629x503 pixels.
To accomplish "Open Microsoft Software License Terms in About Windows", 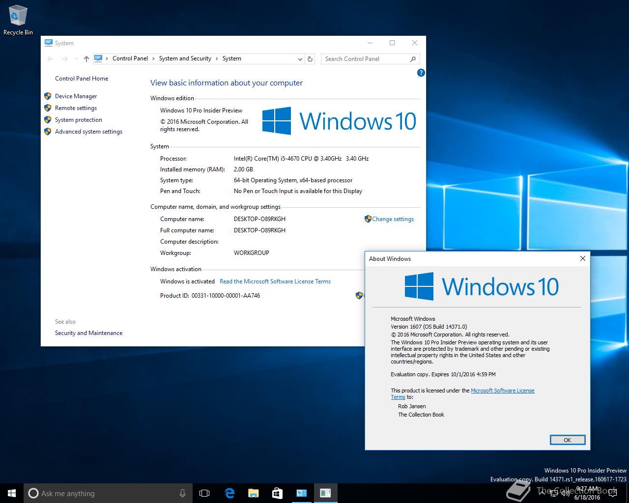I will tap(502, 391).
